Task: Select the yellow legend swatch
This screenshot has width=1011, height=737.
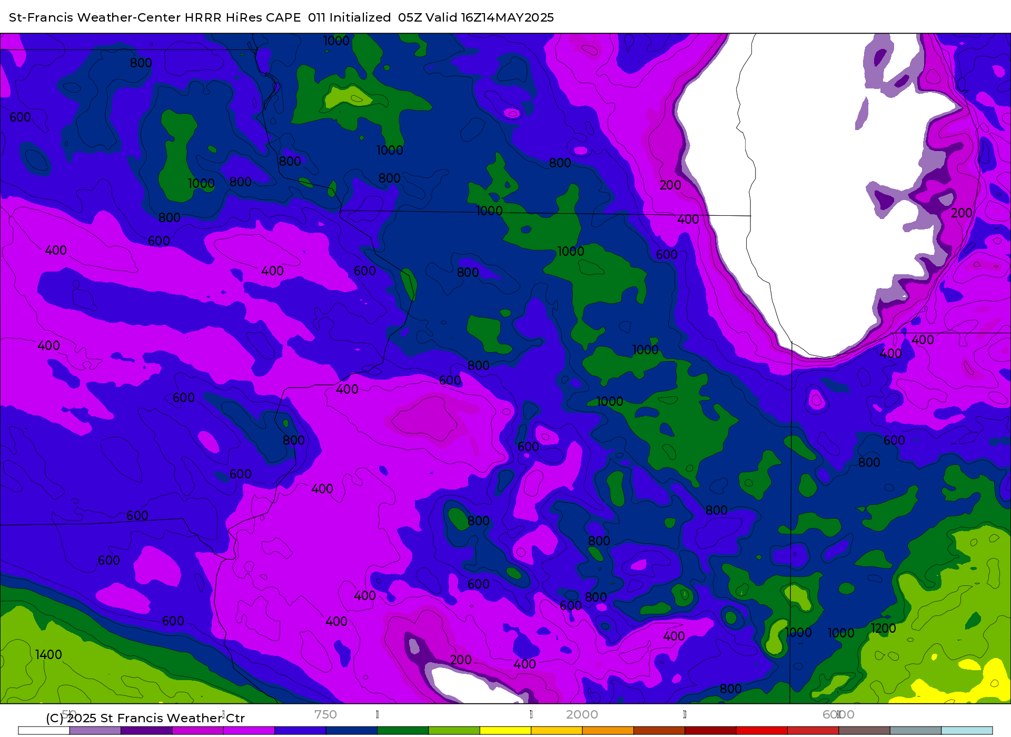Action: pos(506,731)
